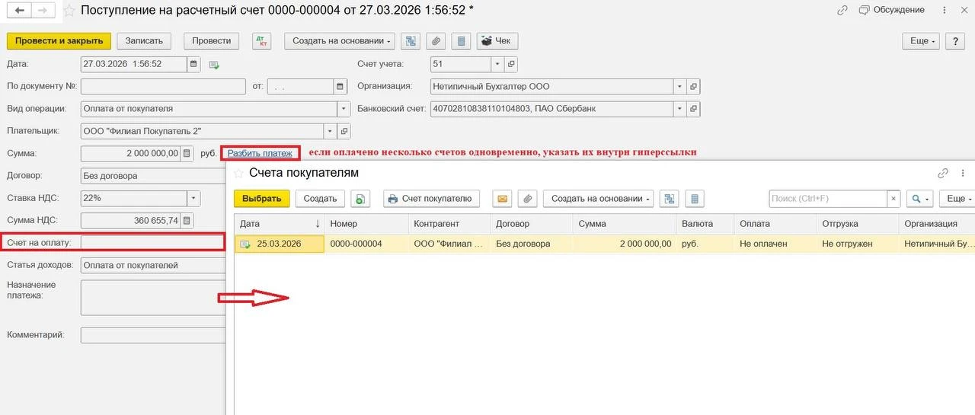Click the Сумма column header in the list
The width and height of the screenshot is (975, 415).
[x=624, y=224]
